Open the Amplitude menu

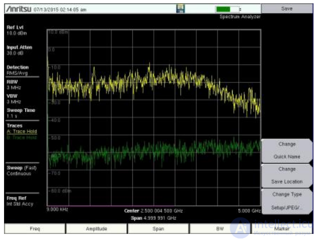click(96, 229)
